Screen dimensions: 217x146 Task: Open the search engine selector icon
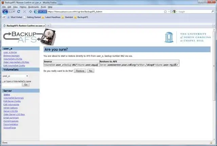pyautogui.click(x=174, y=12)
